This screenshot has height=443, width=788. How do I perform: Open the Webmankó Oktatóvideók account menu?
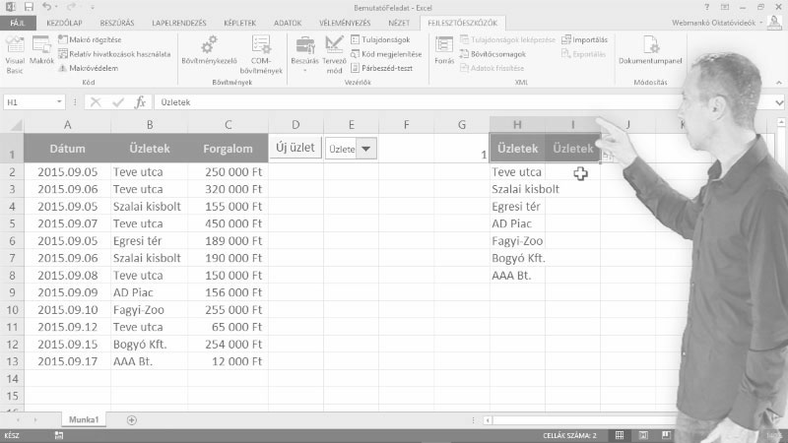pyautogui.click(x=717, y=23)
